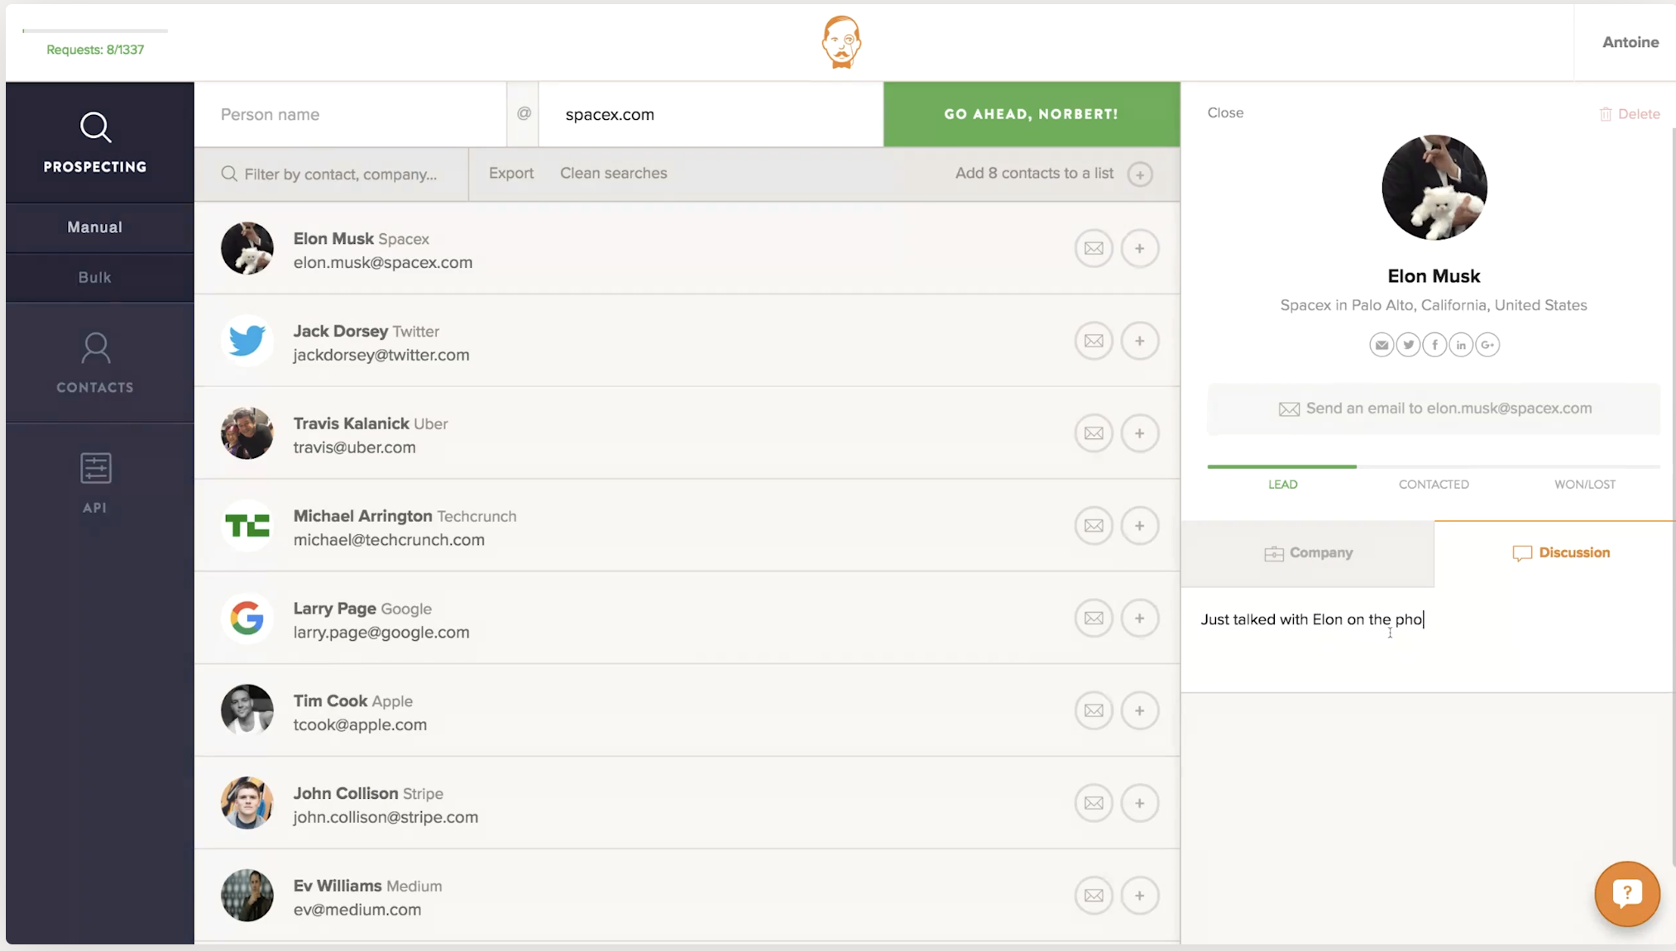Open the Contacts sidebar section
Viewport: 1676px width, 951px height.
(95, 363)
